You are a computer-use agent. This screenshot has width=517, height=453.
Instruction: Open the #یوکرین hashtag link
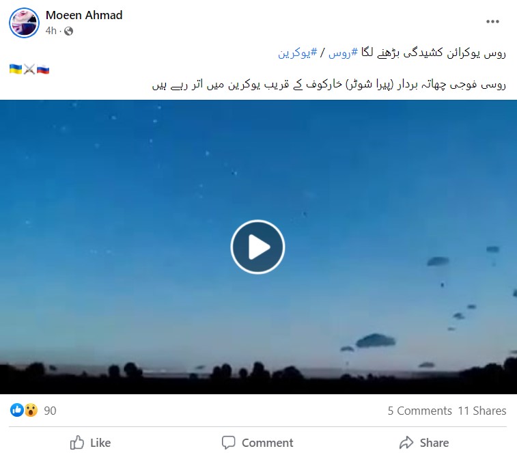click(x=297, y=52)
